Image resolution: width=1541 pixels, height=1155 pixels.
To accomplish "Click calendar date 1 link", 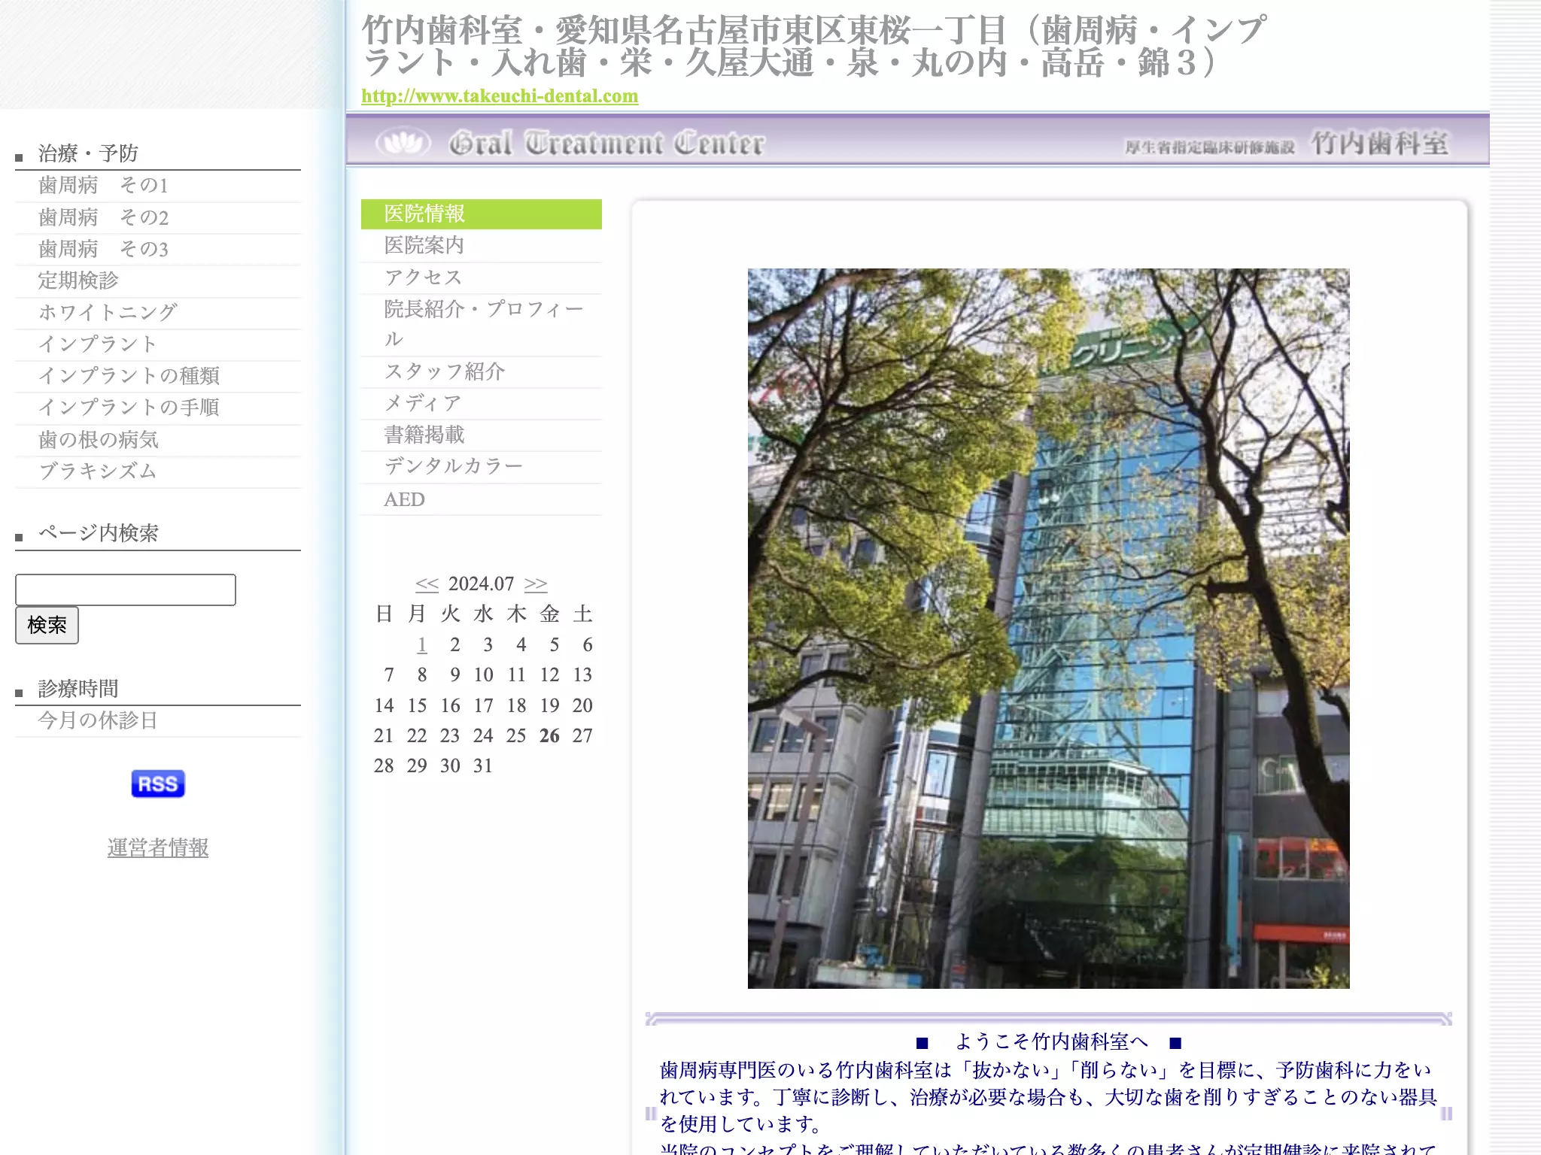I will click(x=422, y=644).
